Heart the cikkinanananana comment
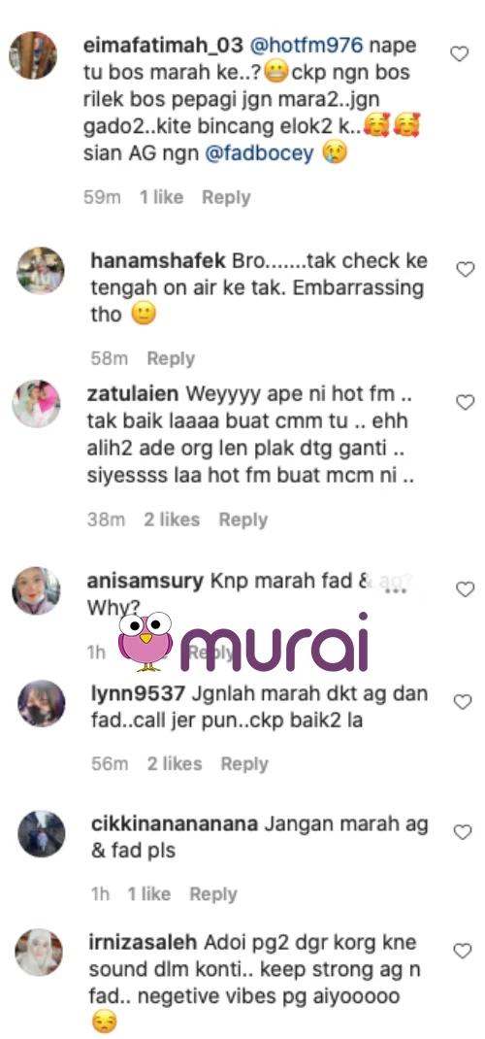485x1039 pixels. coord(463,831)
